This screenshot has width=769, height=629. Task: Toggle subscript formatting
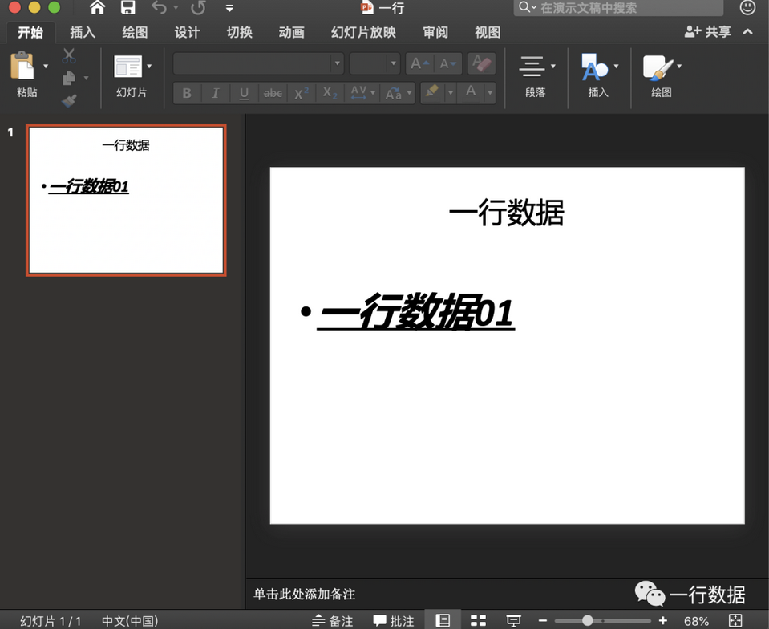(x=330, y=93)
